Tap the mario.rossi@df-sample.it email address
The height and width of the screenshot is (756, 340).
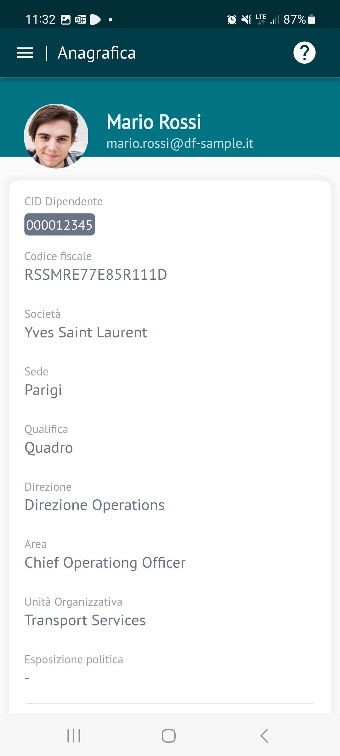point(180,143)
